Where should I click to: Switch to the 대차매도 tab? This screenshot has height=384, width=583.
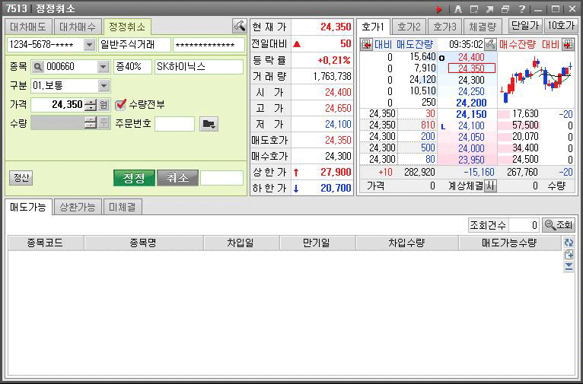pos(27,27)
